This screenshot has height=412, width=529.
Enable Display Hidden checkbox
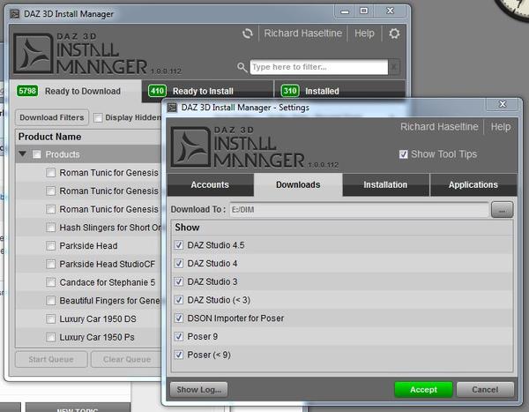[98, 117]
